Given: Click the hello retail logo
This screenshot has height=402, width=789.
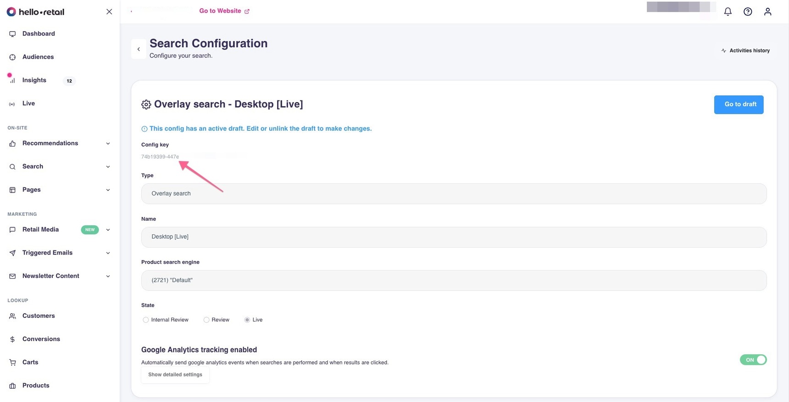Looking at the screenshot, I should pyautogui.click(x=36, y=12).
